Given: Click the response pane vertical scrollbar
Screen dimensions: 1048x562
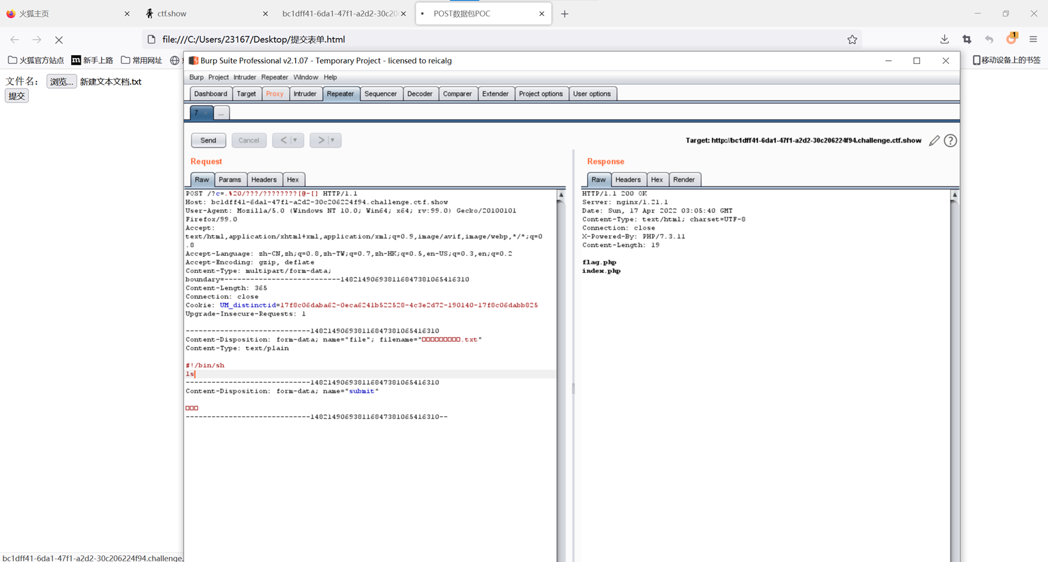Looking at the screenshot, I should click(954, 376).
